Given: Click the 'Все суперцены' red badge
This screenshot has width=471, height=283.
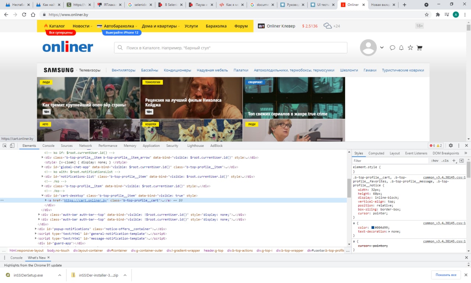Looking at the screenshot, I should [61, 33].
